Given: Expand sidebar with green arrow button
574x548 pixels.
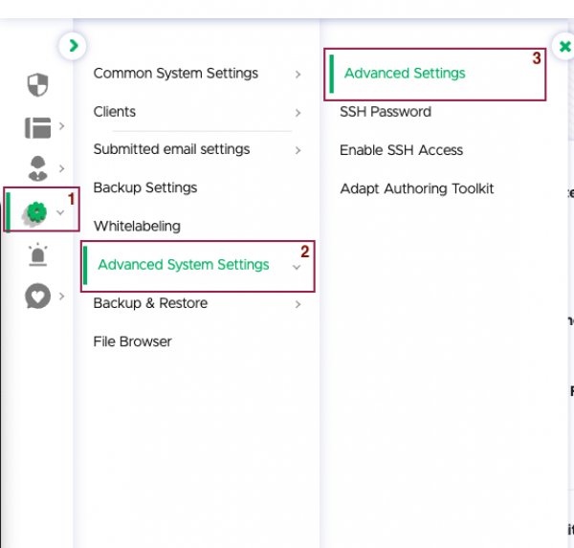Looking at the screenshot, I should tap(73, 46).
